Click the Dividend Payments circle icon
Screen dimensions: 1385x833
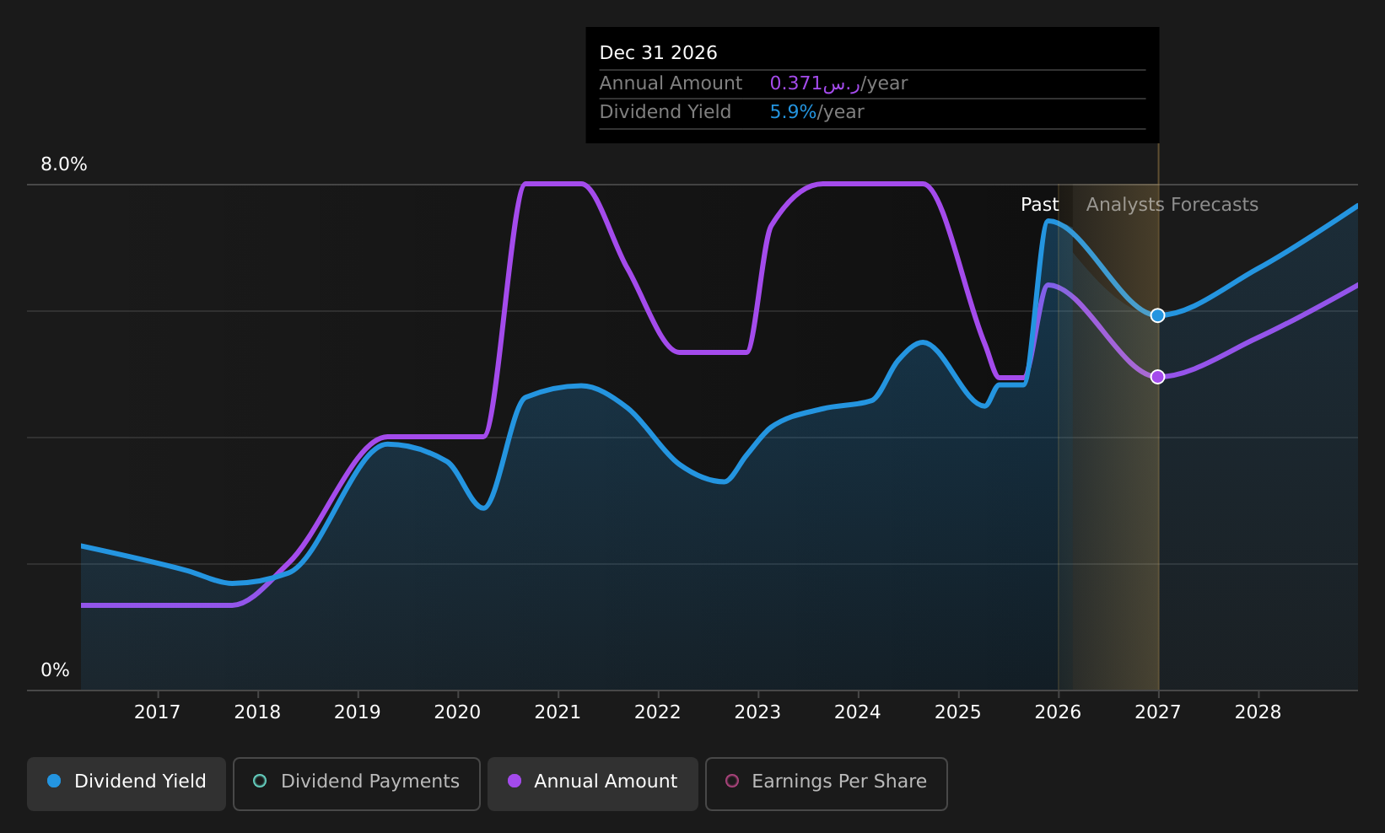(x=261, y=782)
